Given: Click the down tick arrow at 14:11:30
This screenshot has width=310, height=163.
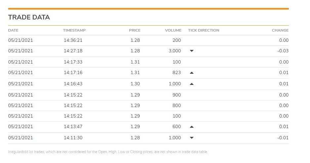Looking at the screenshot, I should 192,138.
